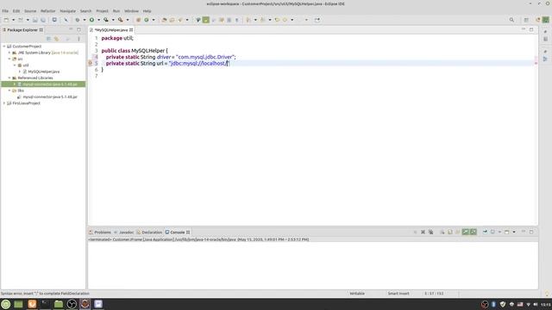Click the Save icon in the toolbar

pos(34,20)
